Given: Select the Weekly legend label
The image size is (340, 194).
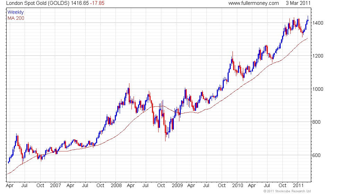Looking at the screenshot, I should 16,12.
